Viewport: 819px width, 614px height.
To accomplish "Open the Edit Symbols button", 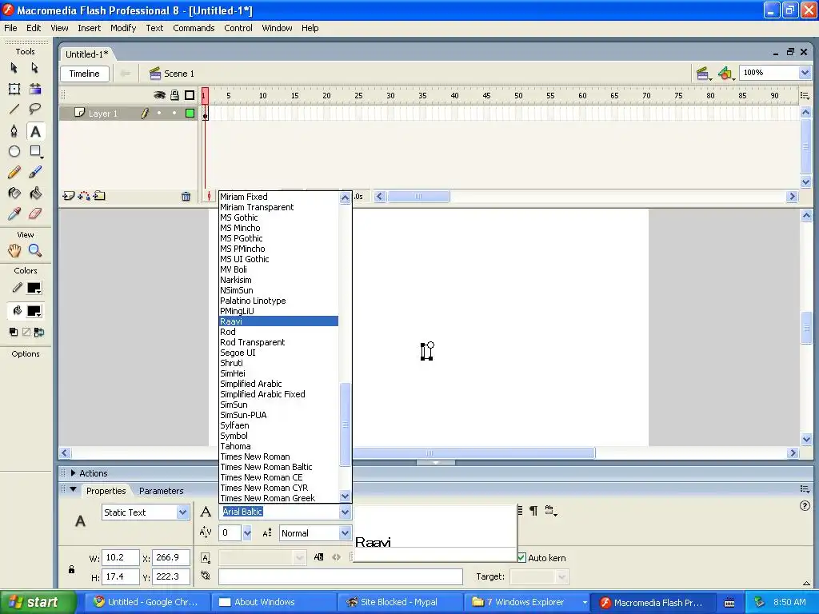I will coord(725,74).
